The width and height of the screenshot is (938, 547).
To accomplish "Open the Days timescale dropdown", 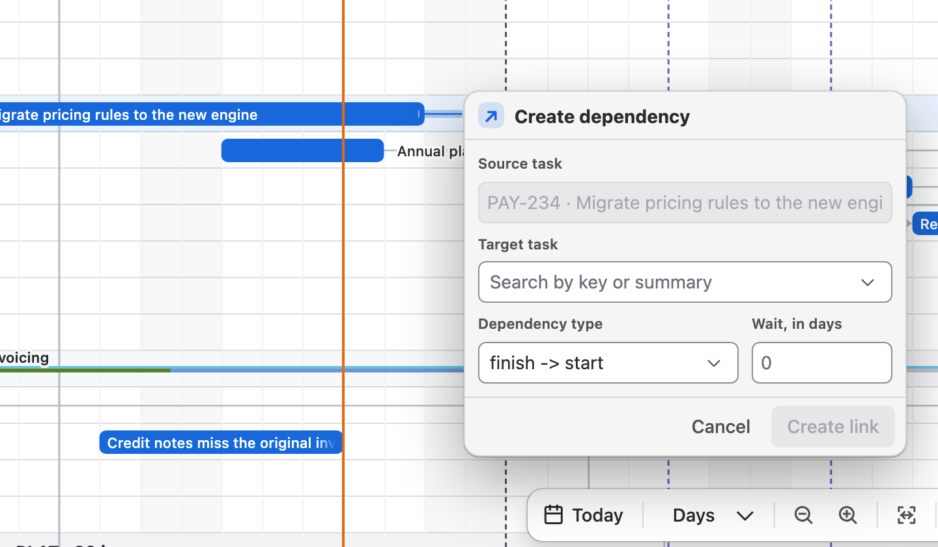I will (712, 515).
